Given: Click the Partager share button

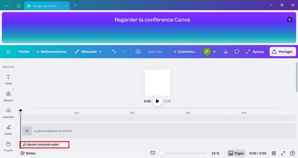Looking at the screenshot, I should (x=283, y=52).
